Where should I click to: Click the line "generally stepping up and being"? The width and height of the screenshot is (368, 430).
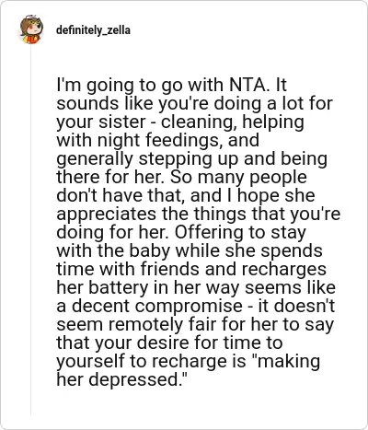[x=192, y=159]
